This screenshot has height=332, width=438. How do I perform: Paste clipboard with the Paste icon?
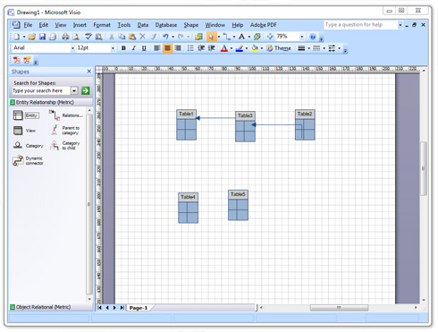[x=132, y=37]
